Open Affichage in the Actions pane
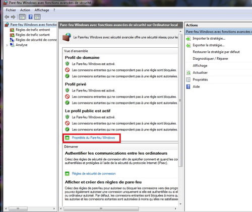 point(200,66)
